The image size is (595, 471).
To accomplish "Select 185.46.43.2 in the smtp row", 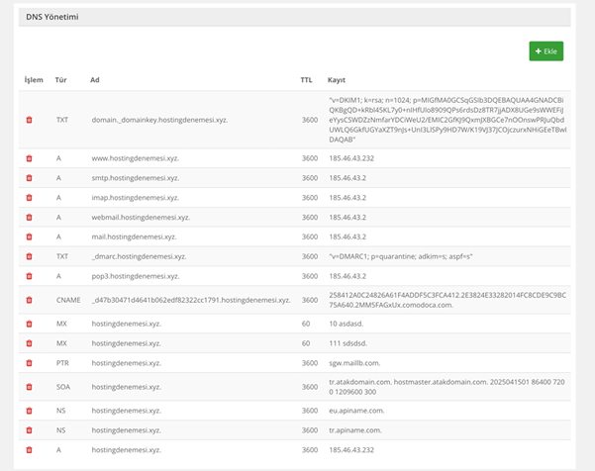I will click(347, 178).
